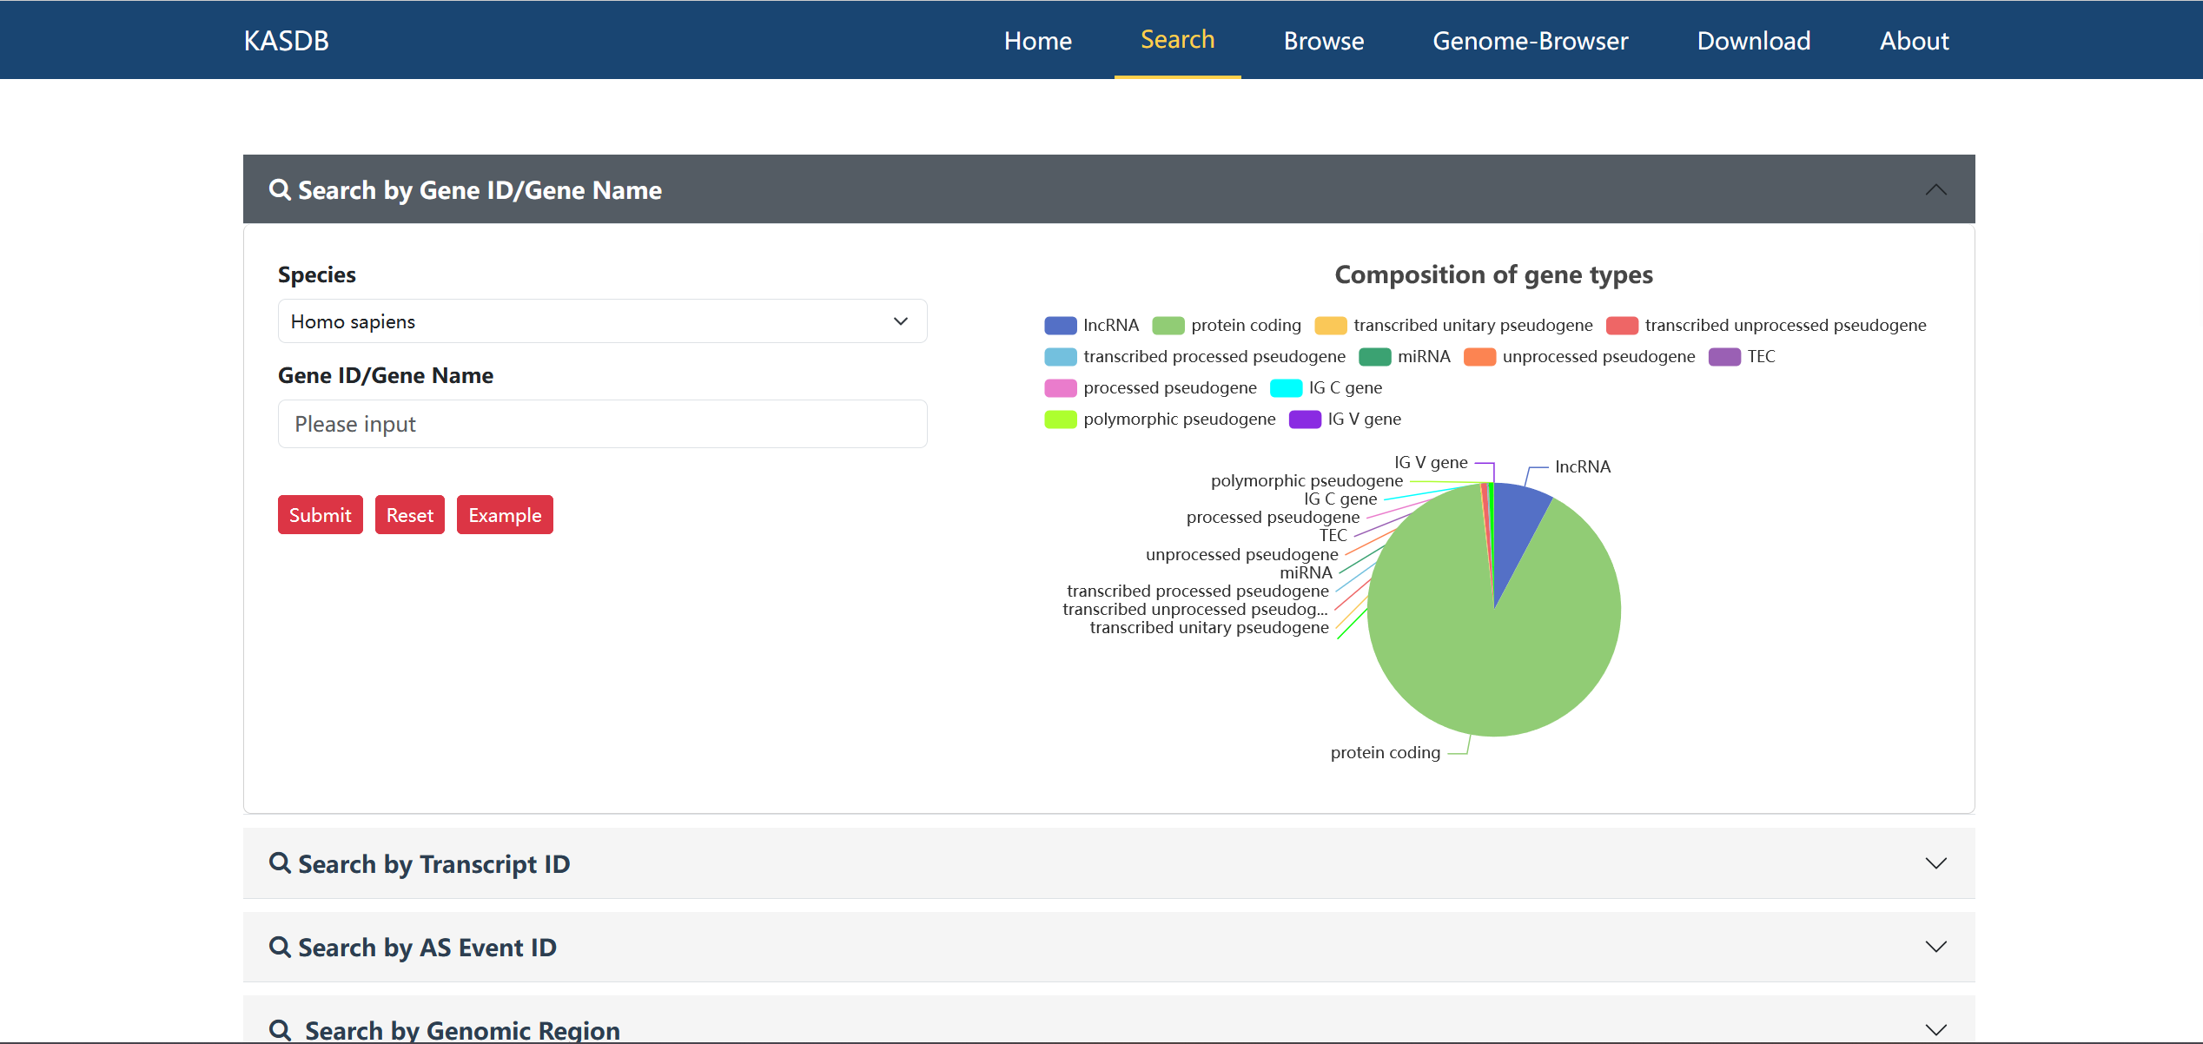Expand the Search by AS Event ID section
Image resolution: width=2203 pixels, height=1044 pixels.
pos(1935,947)
